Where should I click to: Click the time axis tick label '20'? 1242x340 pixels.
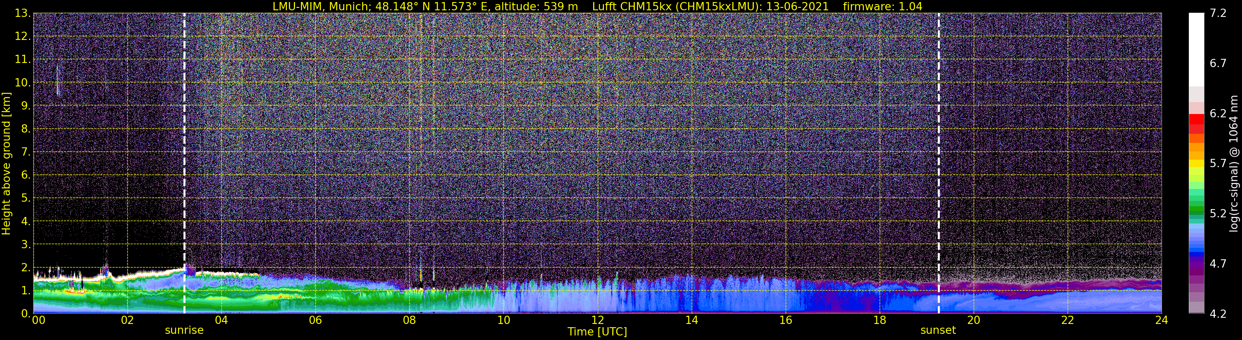click(x=974, y=321)
